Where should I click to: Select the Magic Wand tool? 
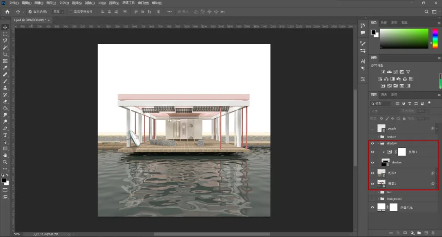5,47
